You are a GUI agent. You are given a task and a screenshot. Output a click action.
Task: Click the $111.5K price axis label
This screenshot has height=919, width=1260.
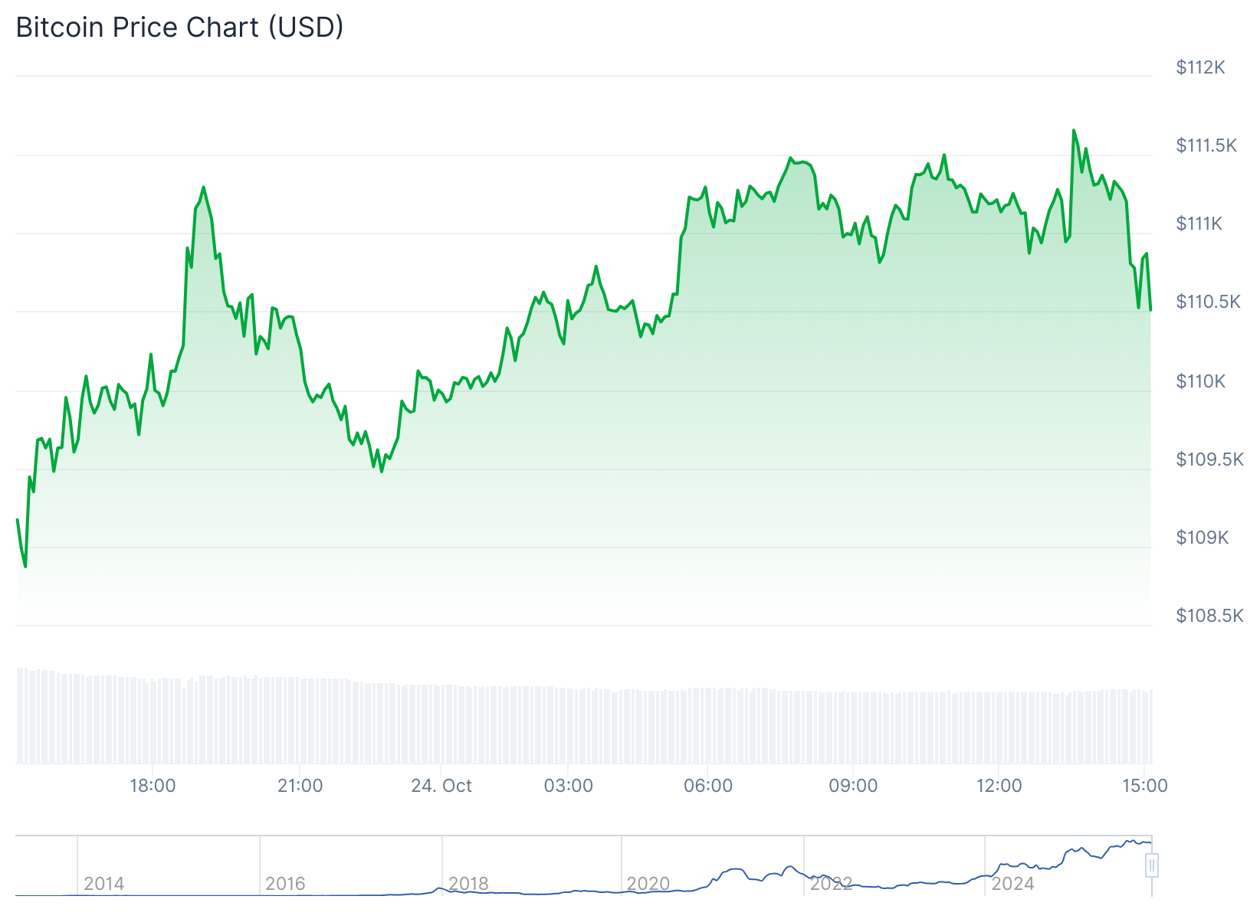(x=1206, y=146)
